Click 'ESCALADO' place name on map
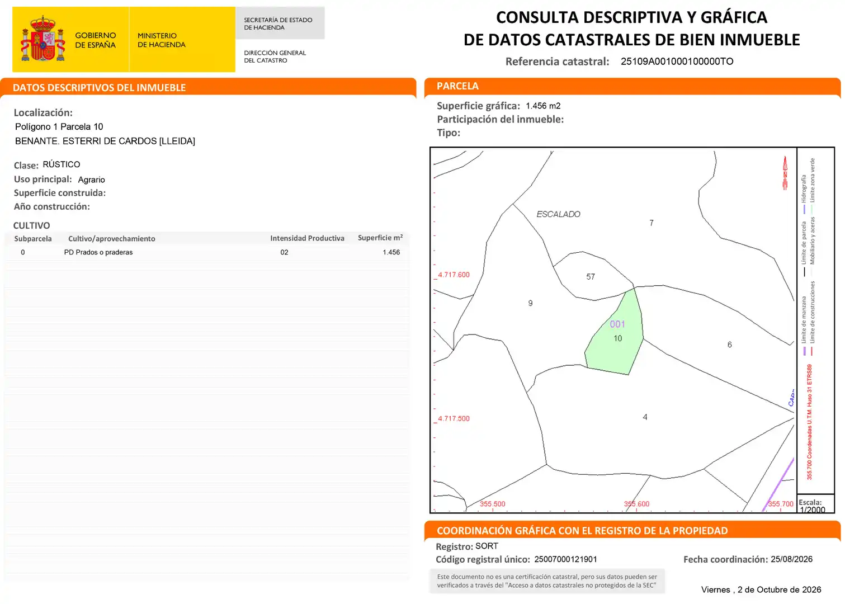Screen dimensions: 845x604 coord(558,214)
